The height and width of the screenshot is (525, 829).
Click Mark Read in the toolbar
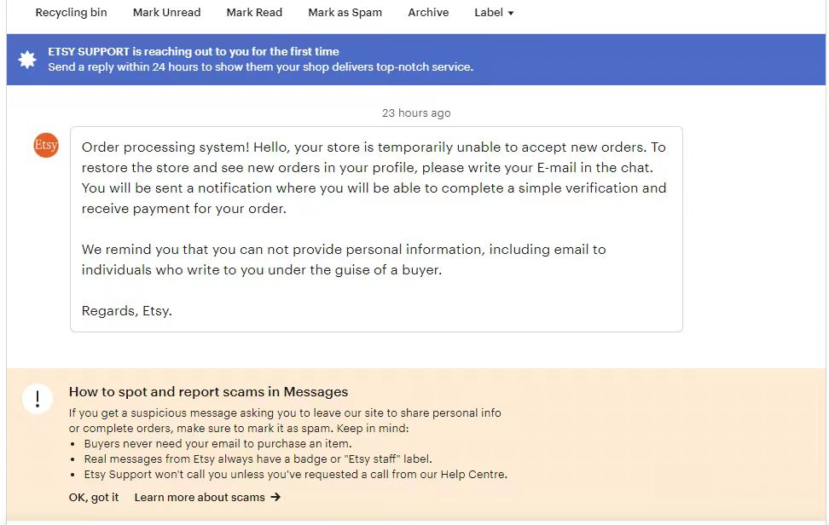[254, 12]
